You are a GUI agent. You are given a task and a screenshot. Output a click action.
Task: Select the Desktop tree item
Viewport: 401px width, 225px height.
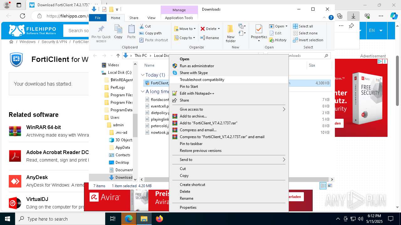tap(122, 162)
